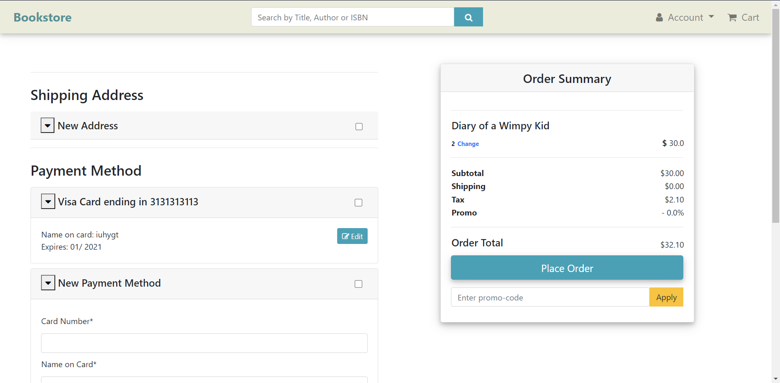Image resolution: width=780 pixels, height=383 pixels.
Task: Click the magnifying glass search button
Action: pos(468,17)
